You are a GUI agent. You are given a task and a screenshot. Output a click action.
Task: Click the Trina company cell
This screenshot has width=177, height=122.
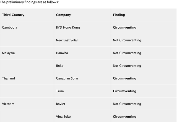pos(60,91)
